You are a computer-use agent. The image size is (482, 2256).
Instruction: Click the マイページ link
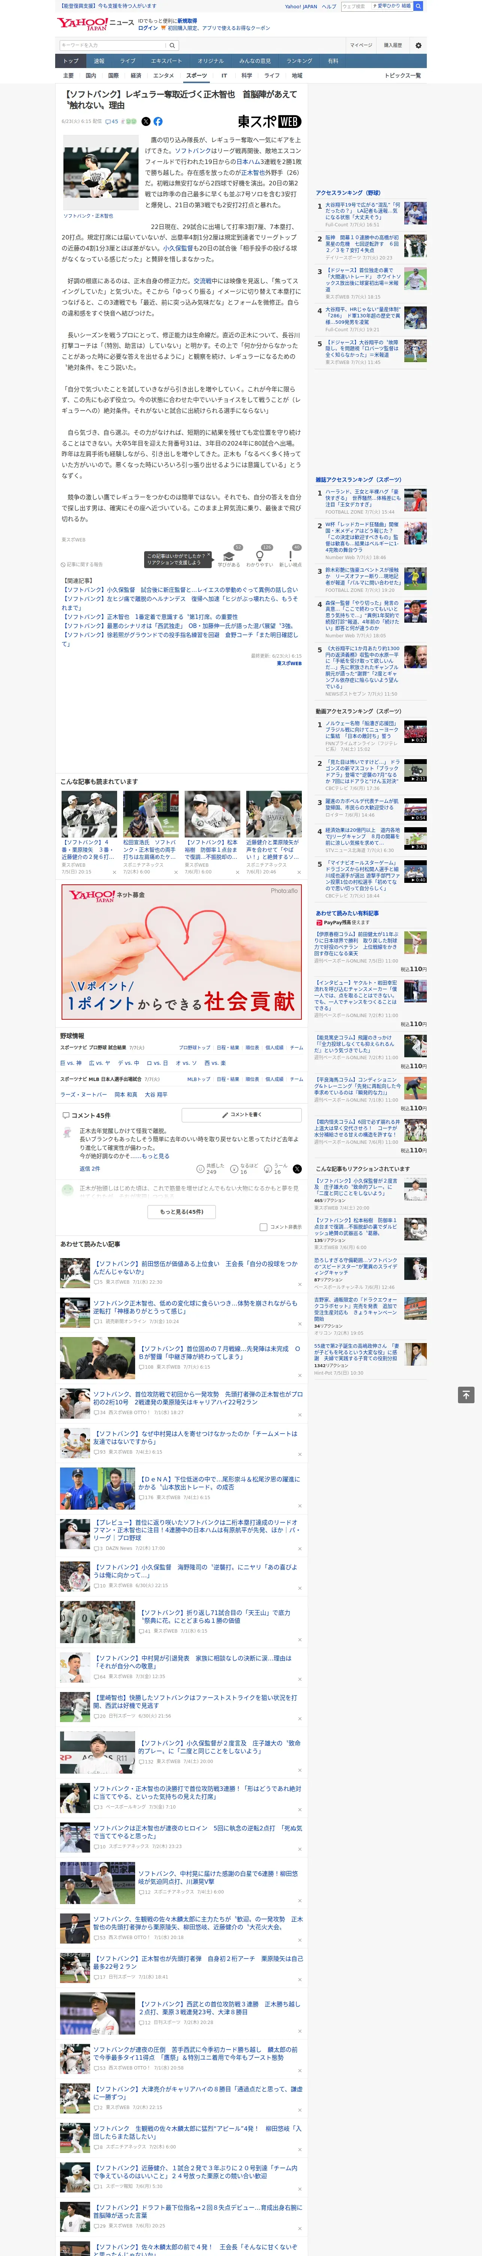(x=361, y=45)
